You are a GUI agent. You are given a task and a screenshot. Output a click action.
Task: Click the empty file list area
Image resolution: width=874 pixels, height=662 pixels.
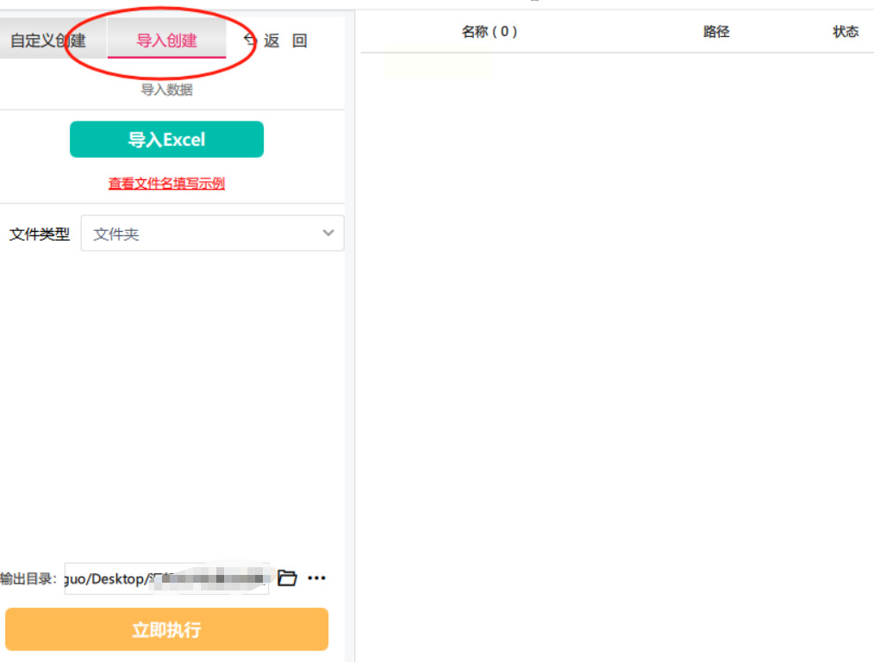coord(616,345)
